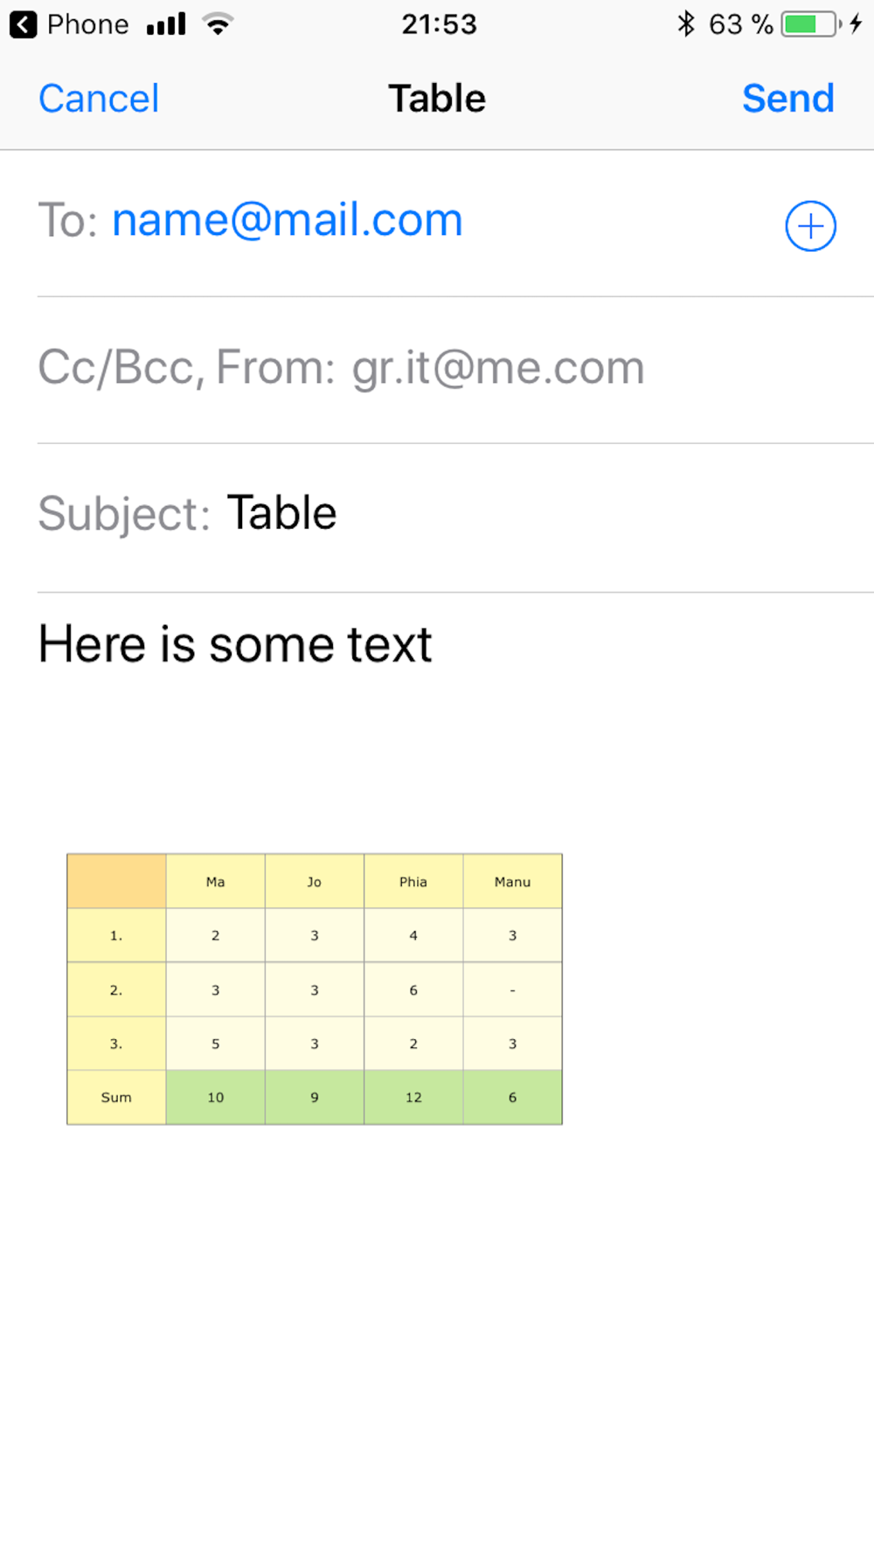
Task: Tap the add contact plus icon
Action: coord(810,226)
